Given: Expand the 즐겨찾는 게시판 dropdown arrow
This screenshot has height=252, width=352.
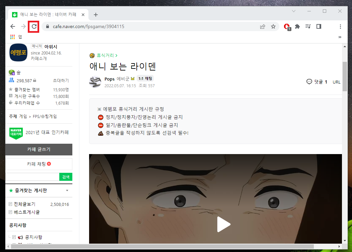Looking at the screenshot, I should click(x=67, y=191).
